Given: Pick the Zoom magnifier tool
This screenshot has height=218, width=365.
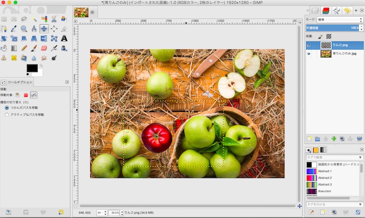Looking at the screenshot, I should point(24,29).
